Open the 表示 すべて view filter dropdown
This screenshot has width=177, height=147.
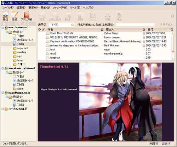click(62, 25)
